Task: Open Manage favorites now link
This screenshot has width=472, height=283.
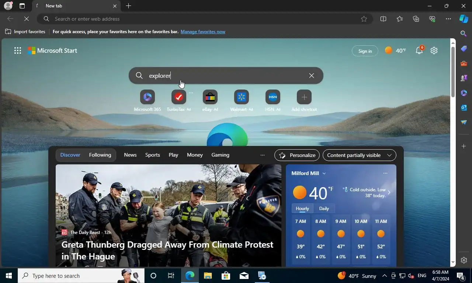Action: point(203,32)
